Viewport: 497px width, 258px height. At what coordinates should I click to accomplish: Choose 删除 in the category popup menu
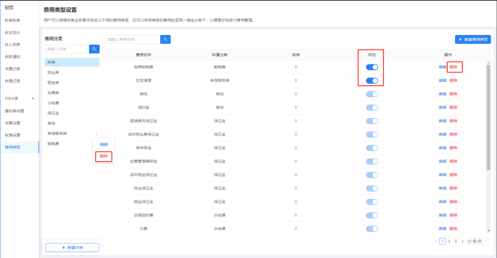point(104,156)
